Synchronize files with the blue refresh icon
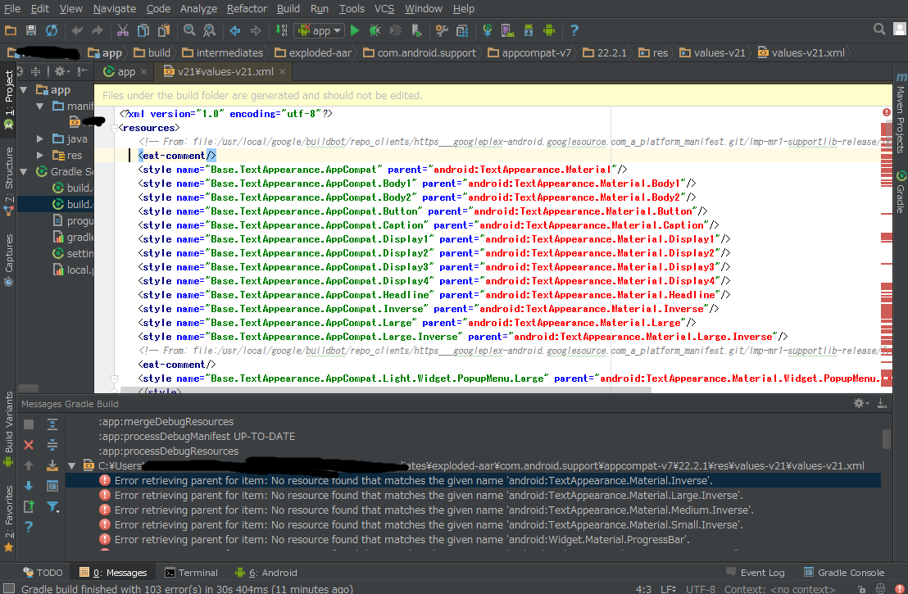Viewport: 908px width, 594px height. [x=52, y=30]
